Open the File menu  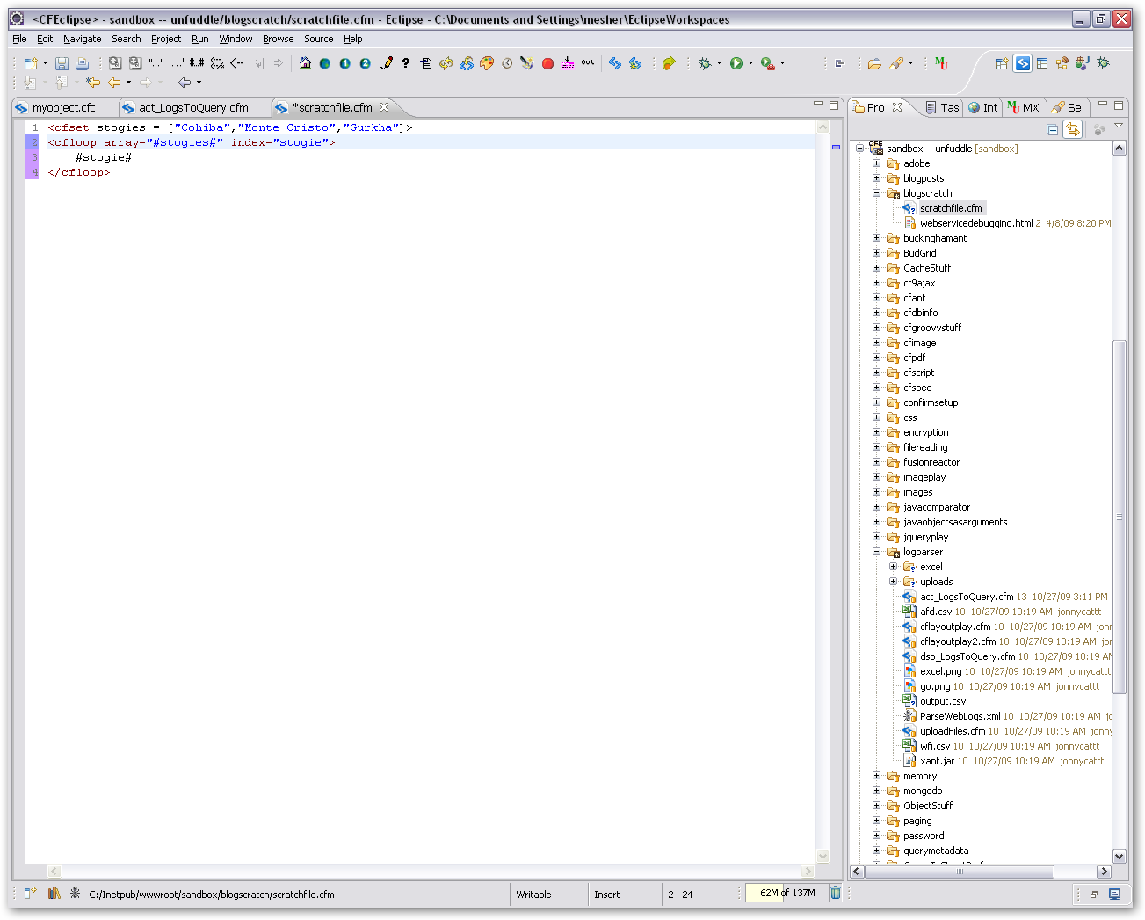(x=19, y=39)
